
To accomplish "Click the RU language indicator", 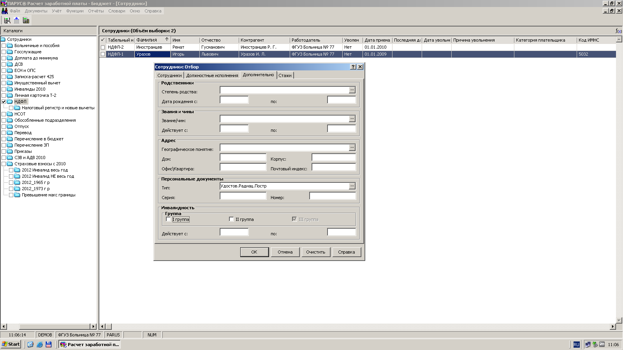I will pos(577,345).
